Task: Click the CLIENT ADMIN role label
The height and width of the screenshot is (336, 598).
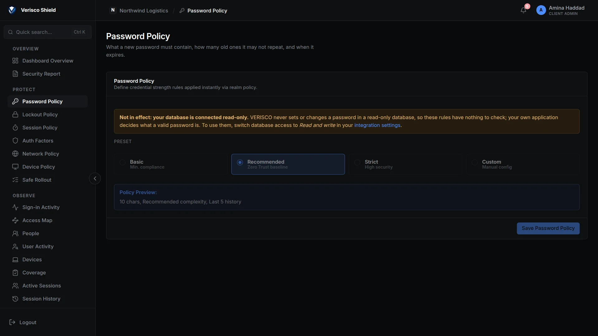Action: click(563, 14)
